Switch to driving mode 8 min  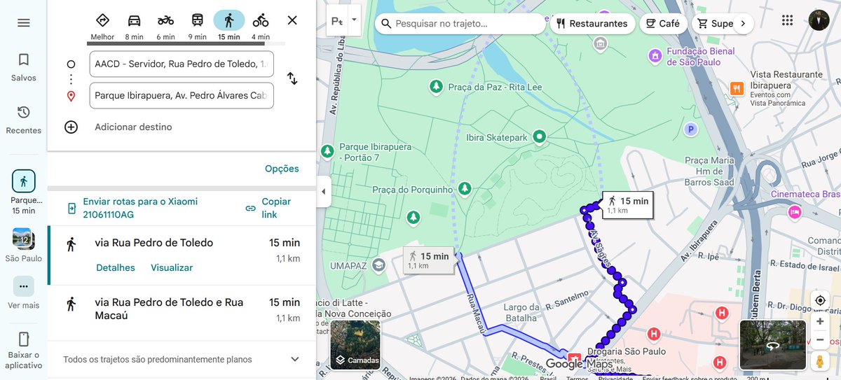pyautogui.click(x=134, y=26)
